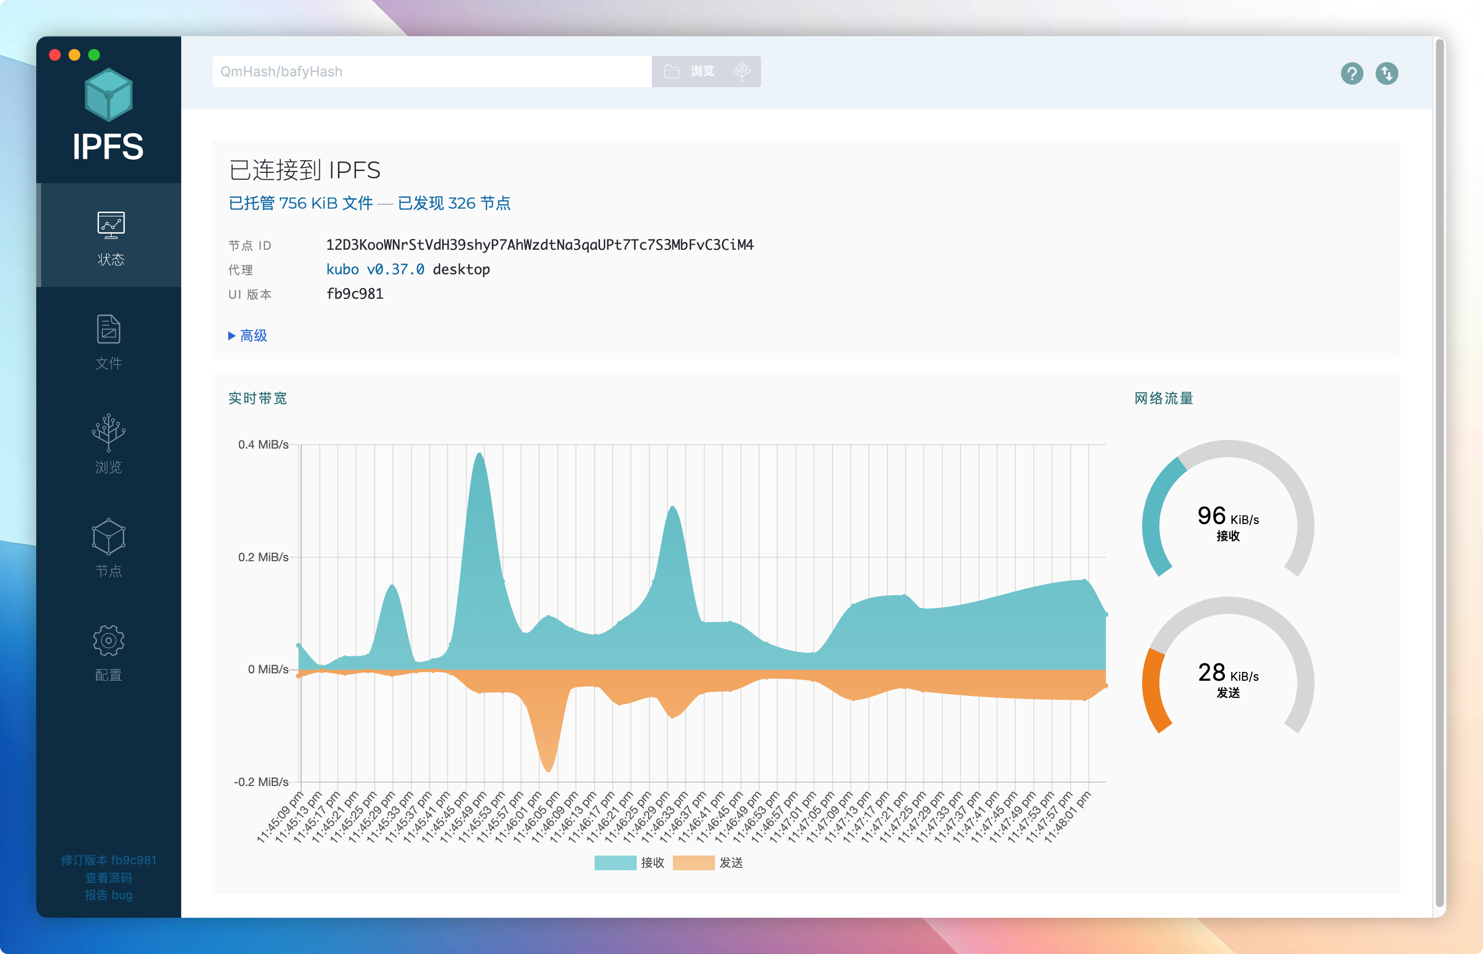1483x954 pixels.
Task: Open the Peers cube icon in sidebar
Action: click(x=108, y=536)
